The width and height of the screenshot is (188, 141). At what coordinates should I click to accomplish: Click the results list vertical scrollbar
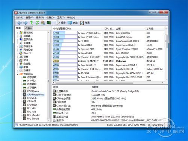pyautogui.click(x=166, y=41)
